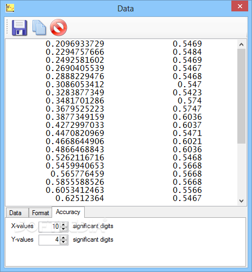Click the X-values digits input field
This screenshot has width=252, height=272.
point(50,226)
